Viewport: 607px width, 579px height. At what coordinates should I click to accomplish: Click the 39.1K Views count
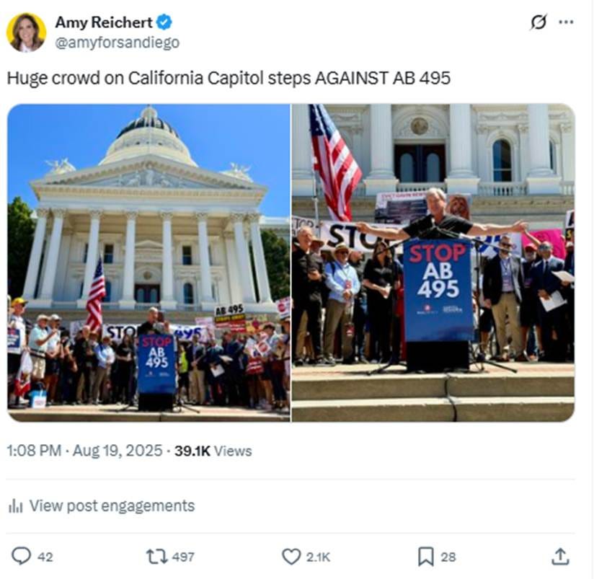coord(213,451)
